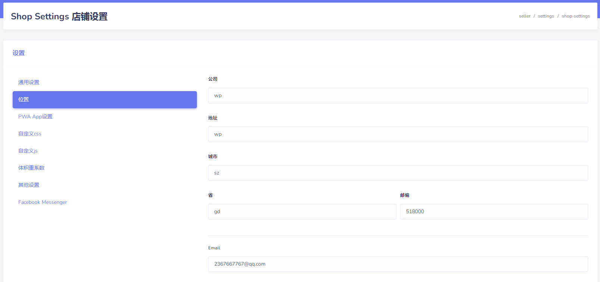
Task: Click the Email field label
Action: pyautogui.click(x=214, y=248)
